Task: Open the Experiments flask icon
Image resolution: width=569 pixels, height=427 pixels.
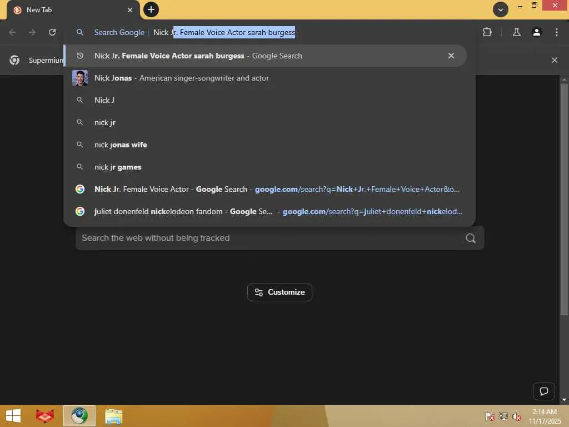Action: point(516,32)
